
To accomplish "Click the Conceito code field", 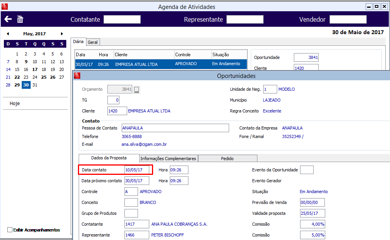I will [131, 202].
